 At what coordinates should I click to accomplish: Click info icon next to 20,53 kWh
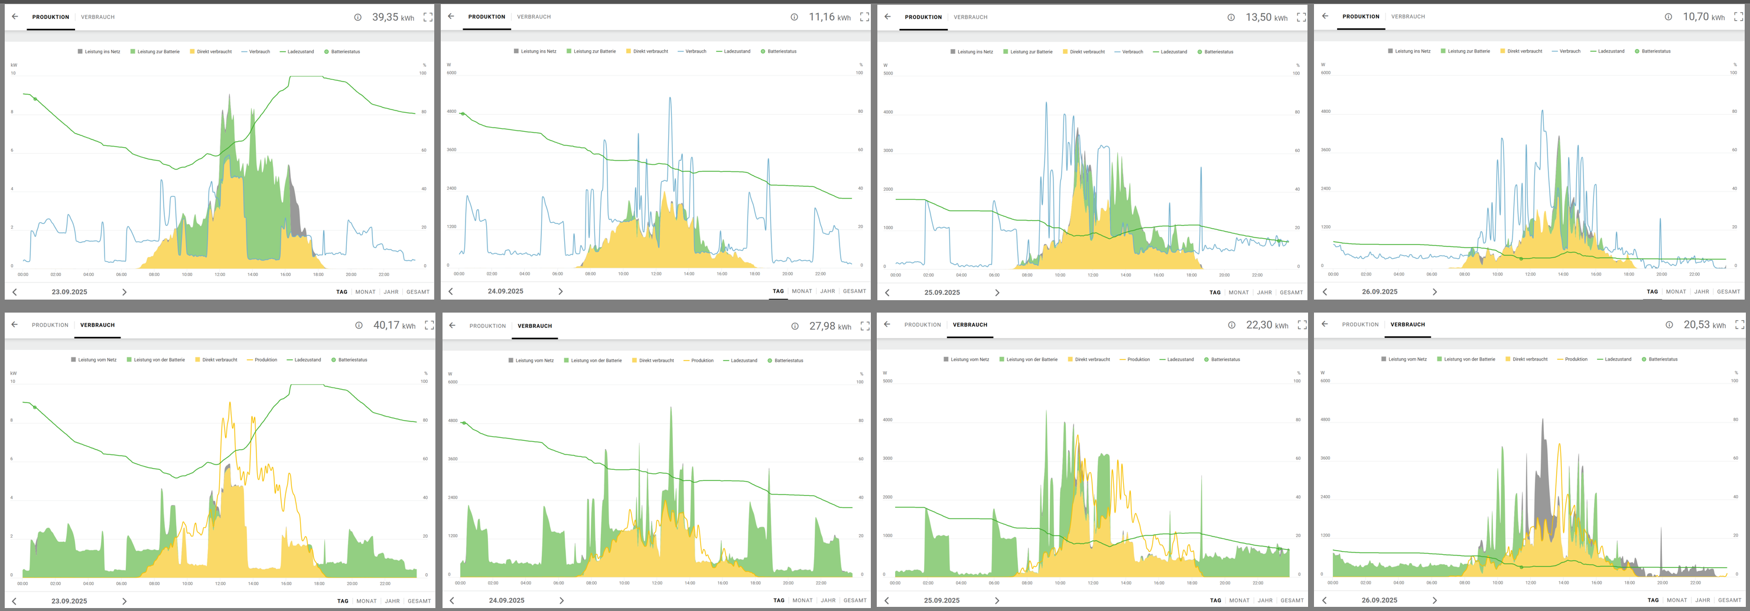1669,325
